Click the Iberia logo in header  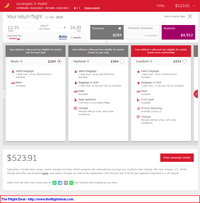[7, 6]
